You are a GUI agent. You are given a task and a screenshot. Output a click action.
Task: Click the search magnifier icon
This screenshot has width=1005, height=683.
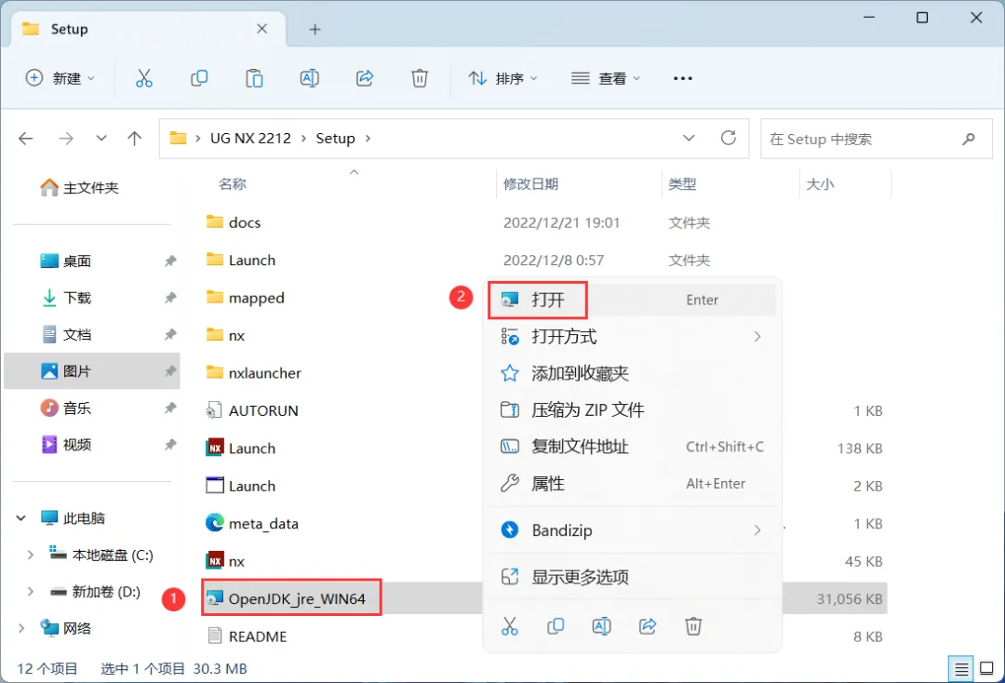(969, 139)
